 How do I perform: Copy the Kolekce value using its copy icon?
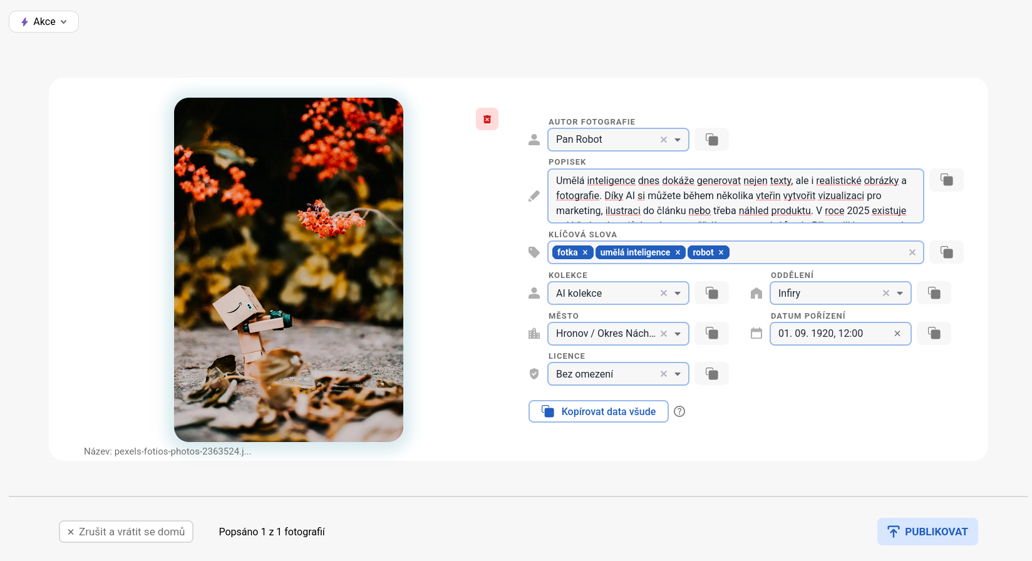pyautogui.click(x=711, y=293)
